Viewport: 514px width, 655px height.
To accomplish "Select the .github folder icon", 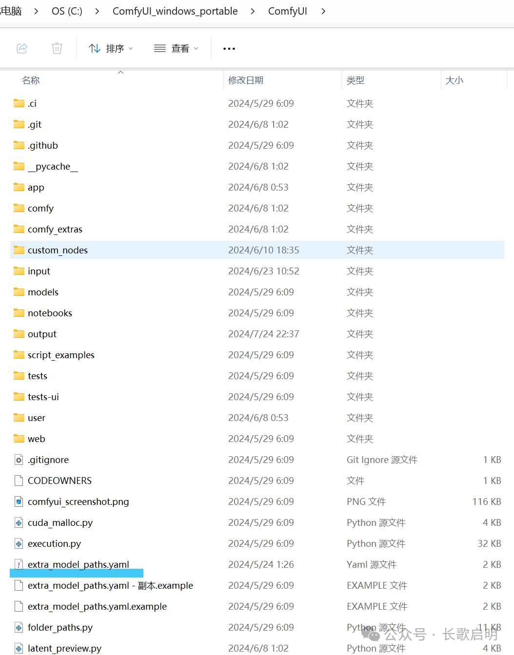I will [19, 145].
